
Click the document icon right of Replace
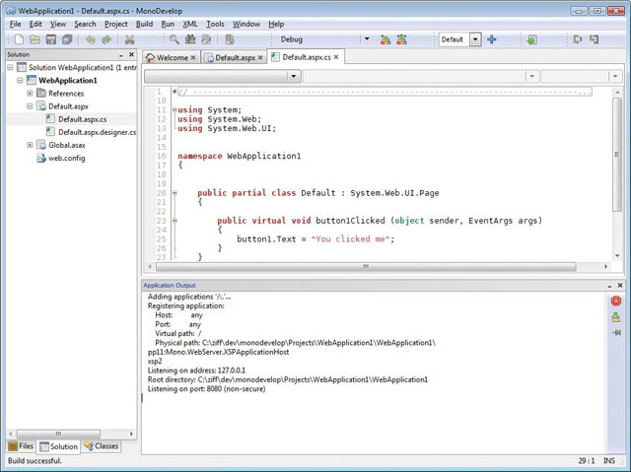230,39
